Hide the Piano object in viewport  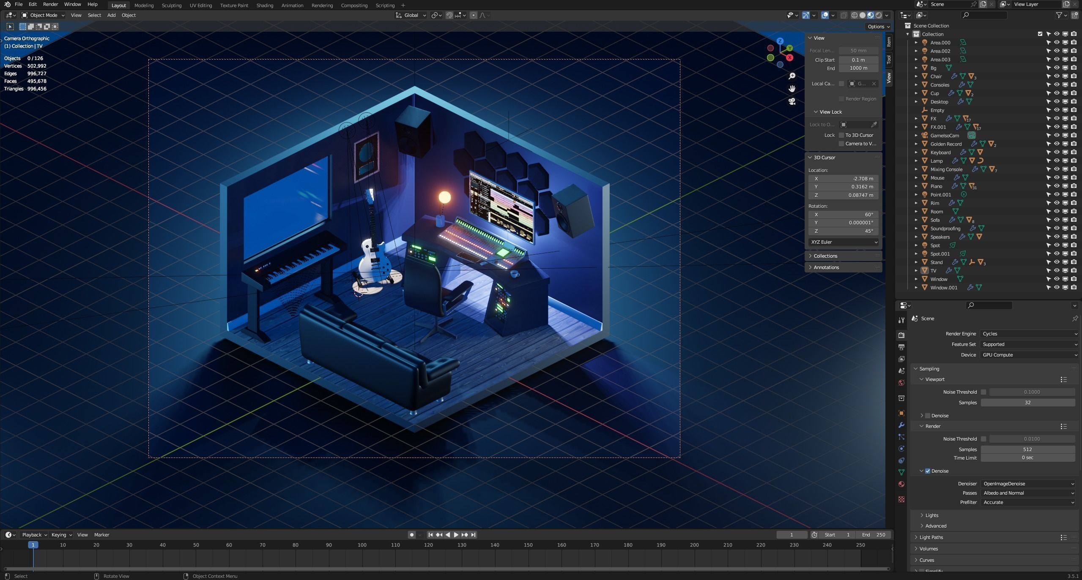(x=1057, y=186)
